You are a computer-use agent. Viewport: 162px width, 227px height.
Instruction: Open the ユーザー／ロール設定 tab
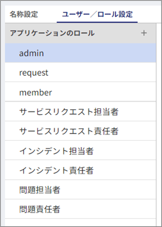[x=97, y=14]
